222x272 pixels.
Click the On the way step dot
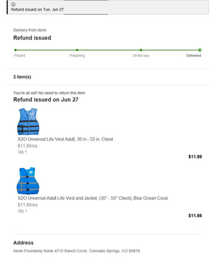[141, 50]
